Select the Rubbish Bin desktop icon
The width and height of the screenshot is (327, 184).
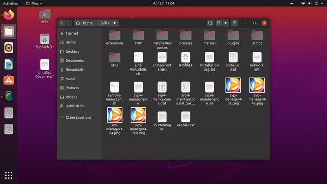[x=44, y=41]
